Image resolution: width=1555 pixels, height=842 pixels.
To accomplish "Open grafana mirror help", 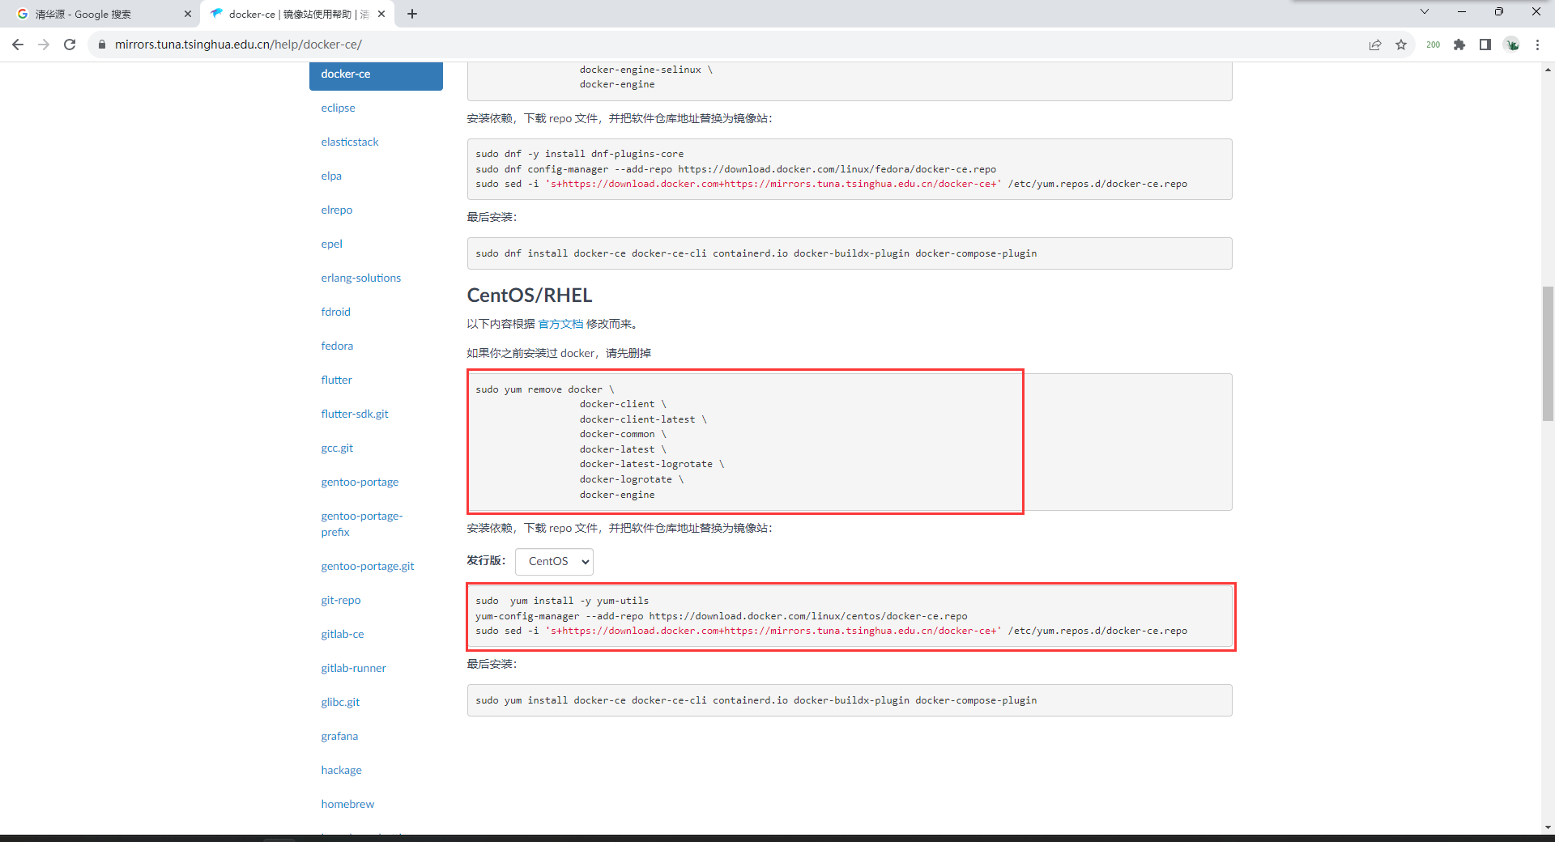I will 339,736.
